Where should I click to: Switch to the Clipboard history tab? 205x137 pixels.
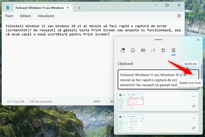(173, 51)
